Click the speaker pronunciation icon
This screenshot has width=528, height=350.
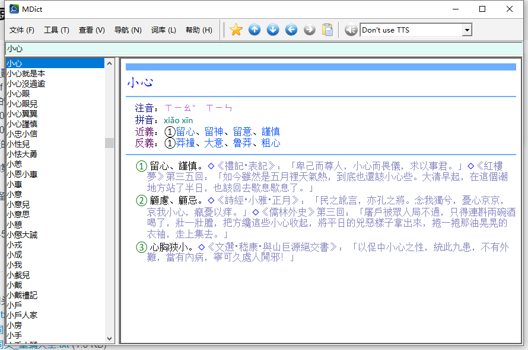(x=351, y=30)
